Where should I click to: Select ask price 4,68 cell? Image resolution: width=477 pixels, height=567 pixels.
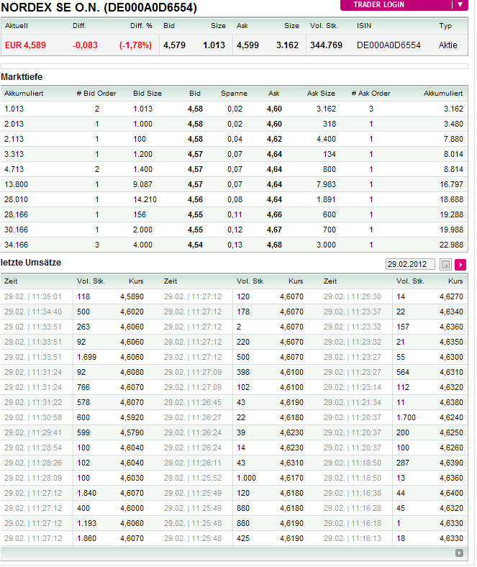coord(275,245)
